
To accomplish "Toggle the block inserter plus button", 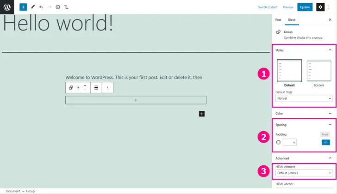I will pos(23,7).
